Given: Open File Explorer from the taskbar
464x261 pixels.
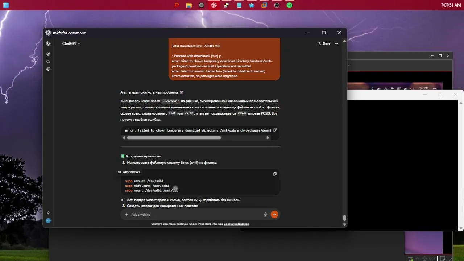Looking at the screenshot, I should [x=189, y=5].
